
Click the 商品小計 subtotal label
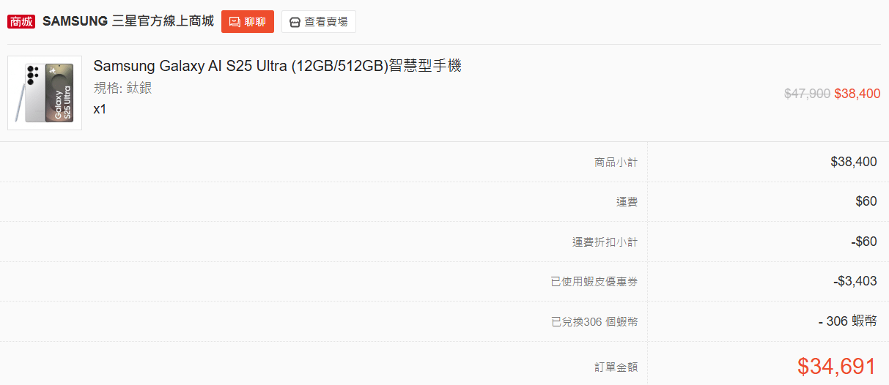[616, 162]
